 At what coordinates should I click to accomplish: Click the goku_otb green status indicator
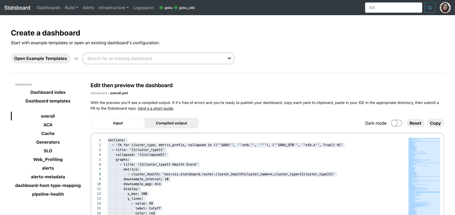click(x=176, y=8)
